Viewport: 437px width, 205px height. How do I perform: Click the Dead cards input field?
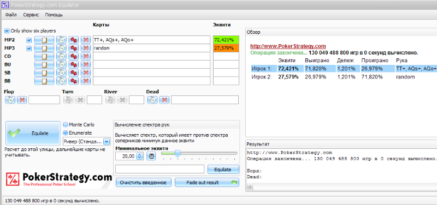click(205, 100)
